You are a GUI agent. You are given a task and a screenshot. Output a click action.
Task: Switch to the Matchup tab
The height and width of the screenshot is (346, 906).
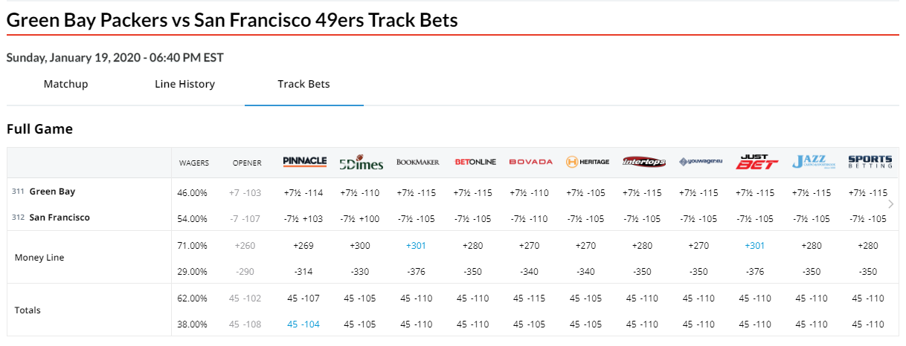point(65,84)
